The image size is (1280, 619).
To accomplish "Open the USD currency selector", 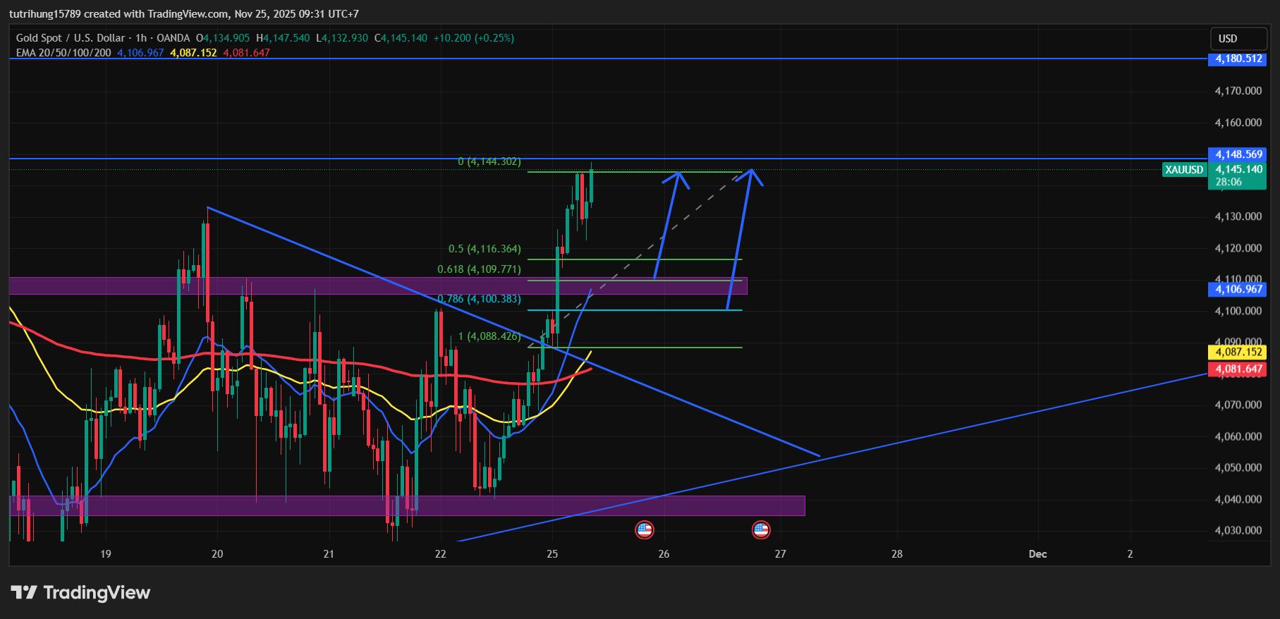I will click(1228, 39).
